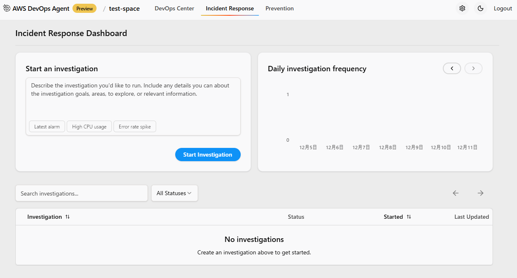Go to previous chart date range
The height and width of the screenshot is (278, 517).
coord(452,68)
